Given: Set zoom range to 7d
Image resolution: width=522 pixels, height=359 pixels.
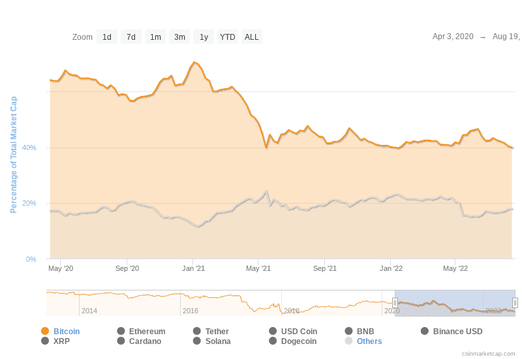Looking at the screenshot, I should click(131, 37).
